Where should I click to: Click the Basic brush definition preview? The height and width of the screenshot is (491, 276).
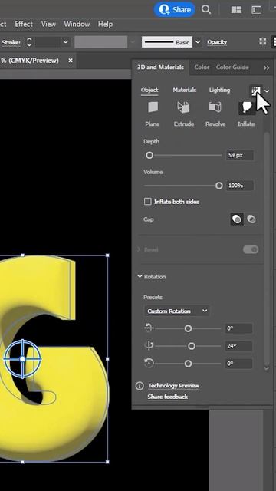coord(167,42)
